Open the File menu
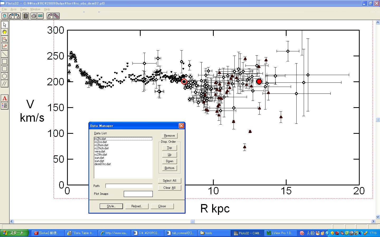The image size is (380, 237). click(x=4, y=9)
